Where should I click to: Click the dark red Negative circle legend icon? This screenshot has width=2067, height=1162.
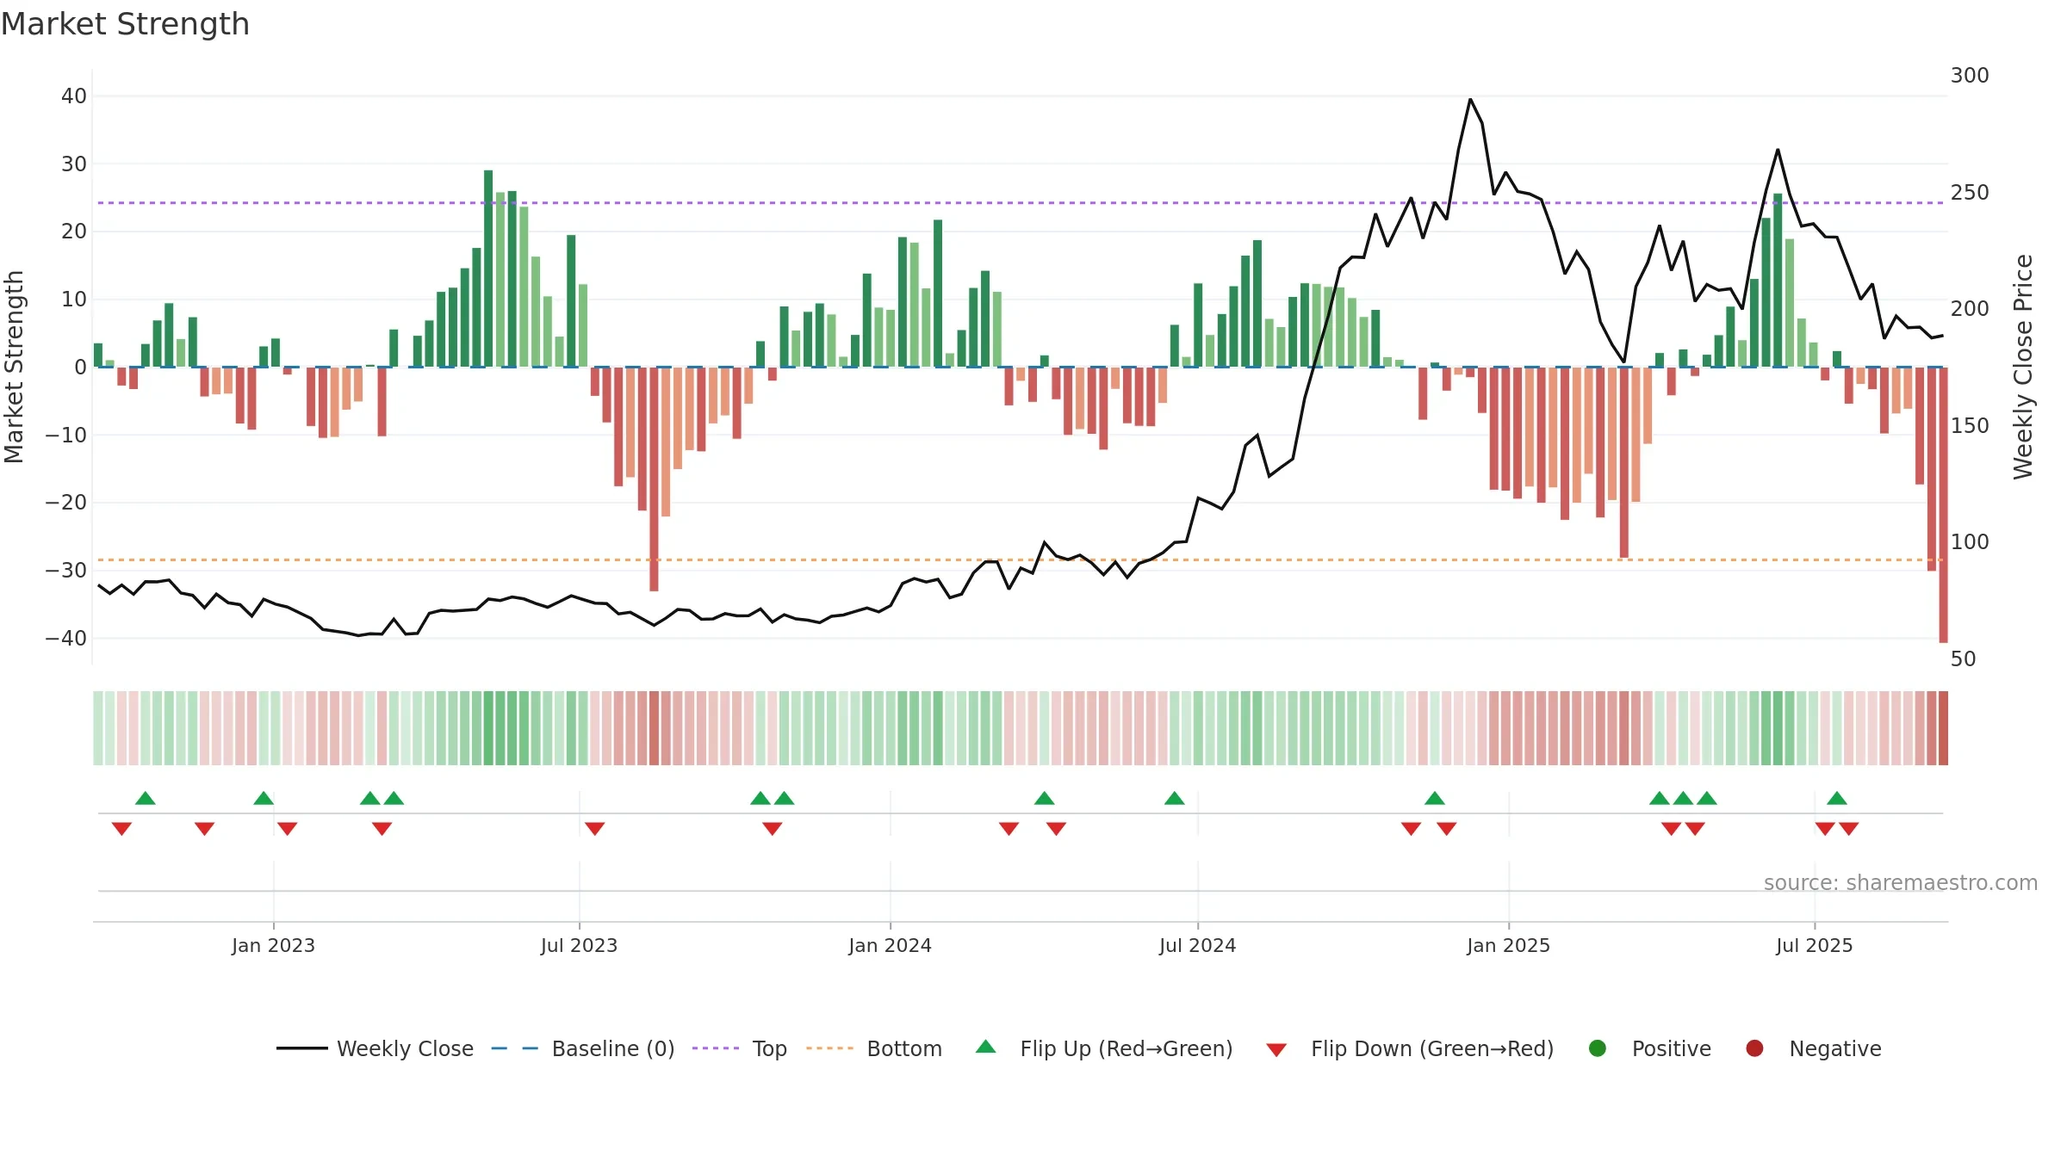pyautogui.click(x=1754, y=1048)
